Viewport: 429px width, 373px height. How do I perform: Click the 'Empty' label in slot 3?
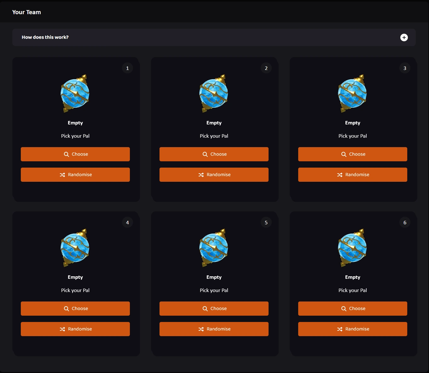click(353, 123)
